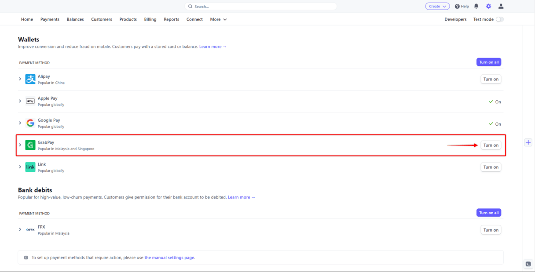Turn on all Bank debits methods
Screen dimensions: 535x272
point(489,213)
